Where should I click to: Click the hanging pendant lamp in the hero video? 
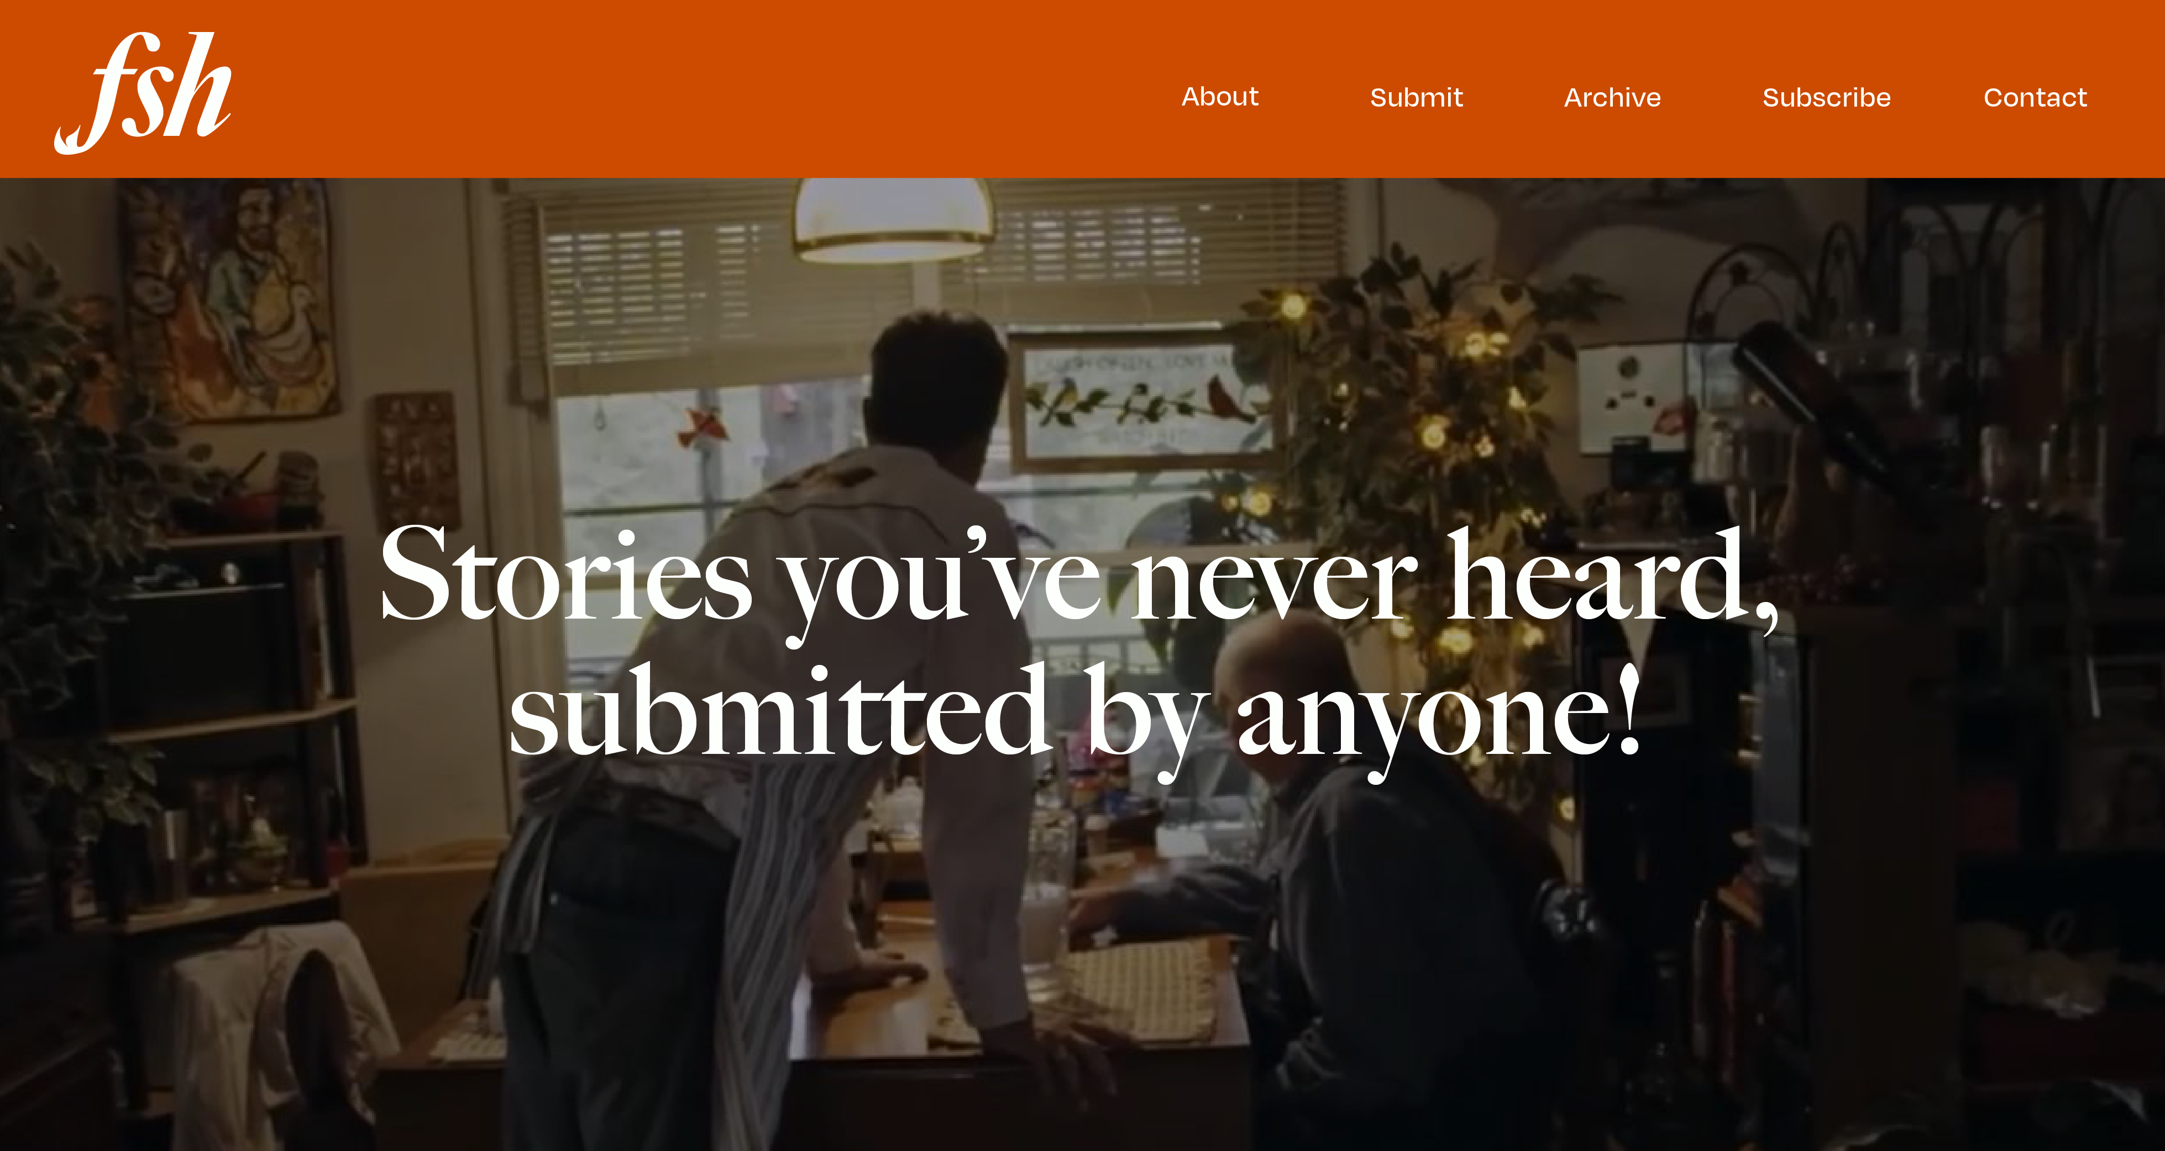pyautogui.click(x=893, y=220)
